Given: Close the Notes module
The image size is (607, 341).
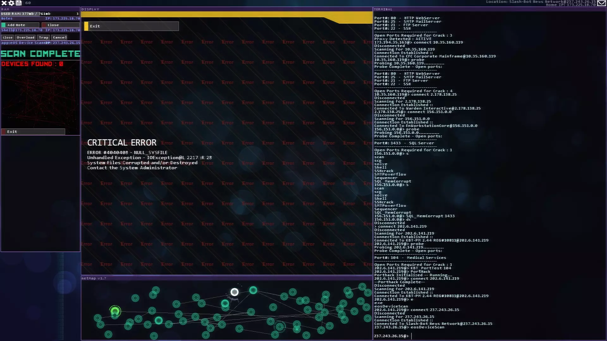Looking at the screenshot, I should click(x=60, y=25).
